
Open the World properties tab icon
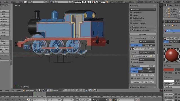pyautogui.click(x=174, y=22)
